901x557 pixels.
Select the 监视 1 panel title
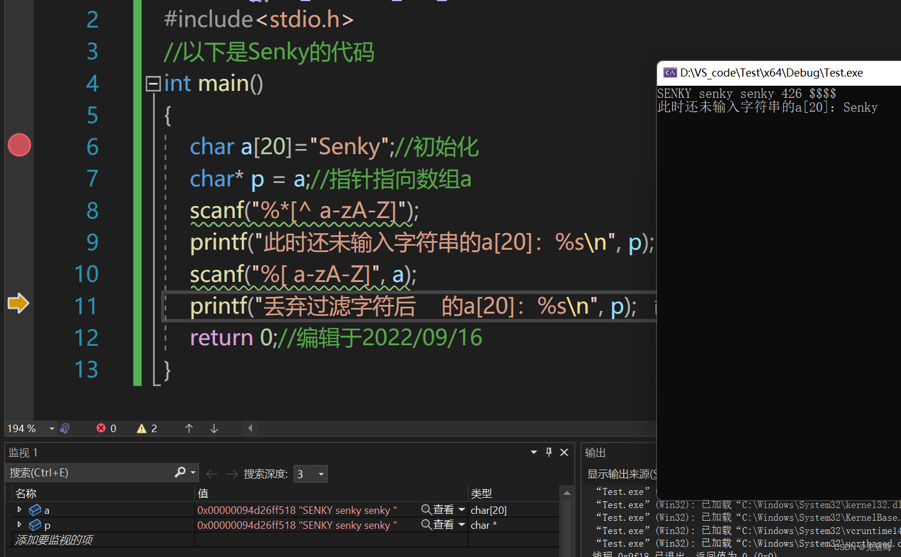(23, 453)
